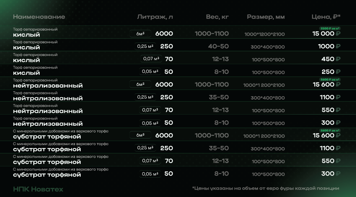Image resolution: width=356 pixels, height=197 pixels.
Task: Open the НПК Новатех brand link
Action: point(38,189)
